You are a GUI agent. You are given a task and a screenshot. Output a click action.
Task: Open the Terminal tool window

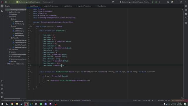pyautogui.click(x=2, y=89)
